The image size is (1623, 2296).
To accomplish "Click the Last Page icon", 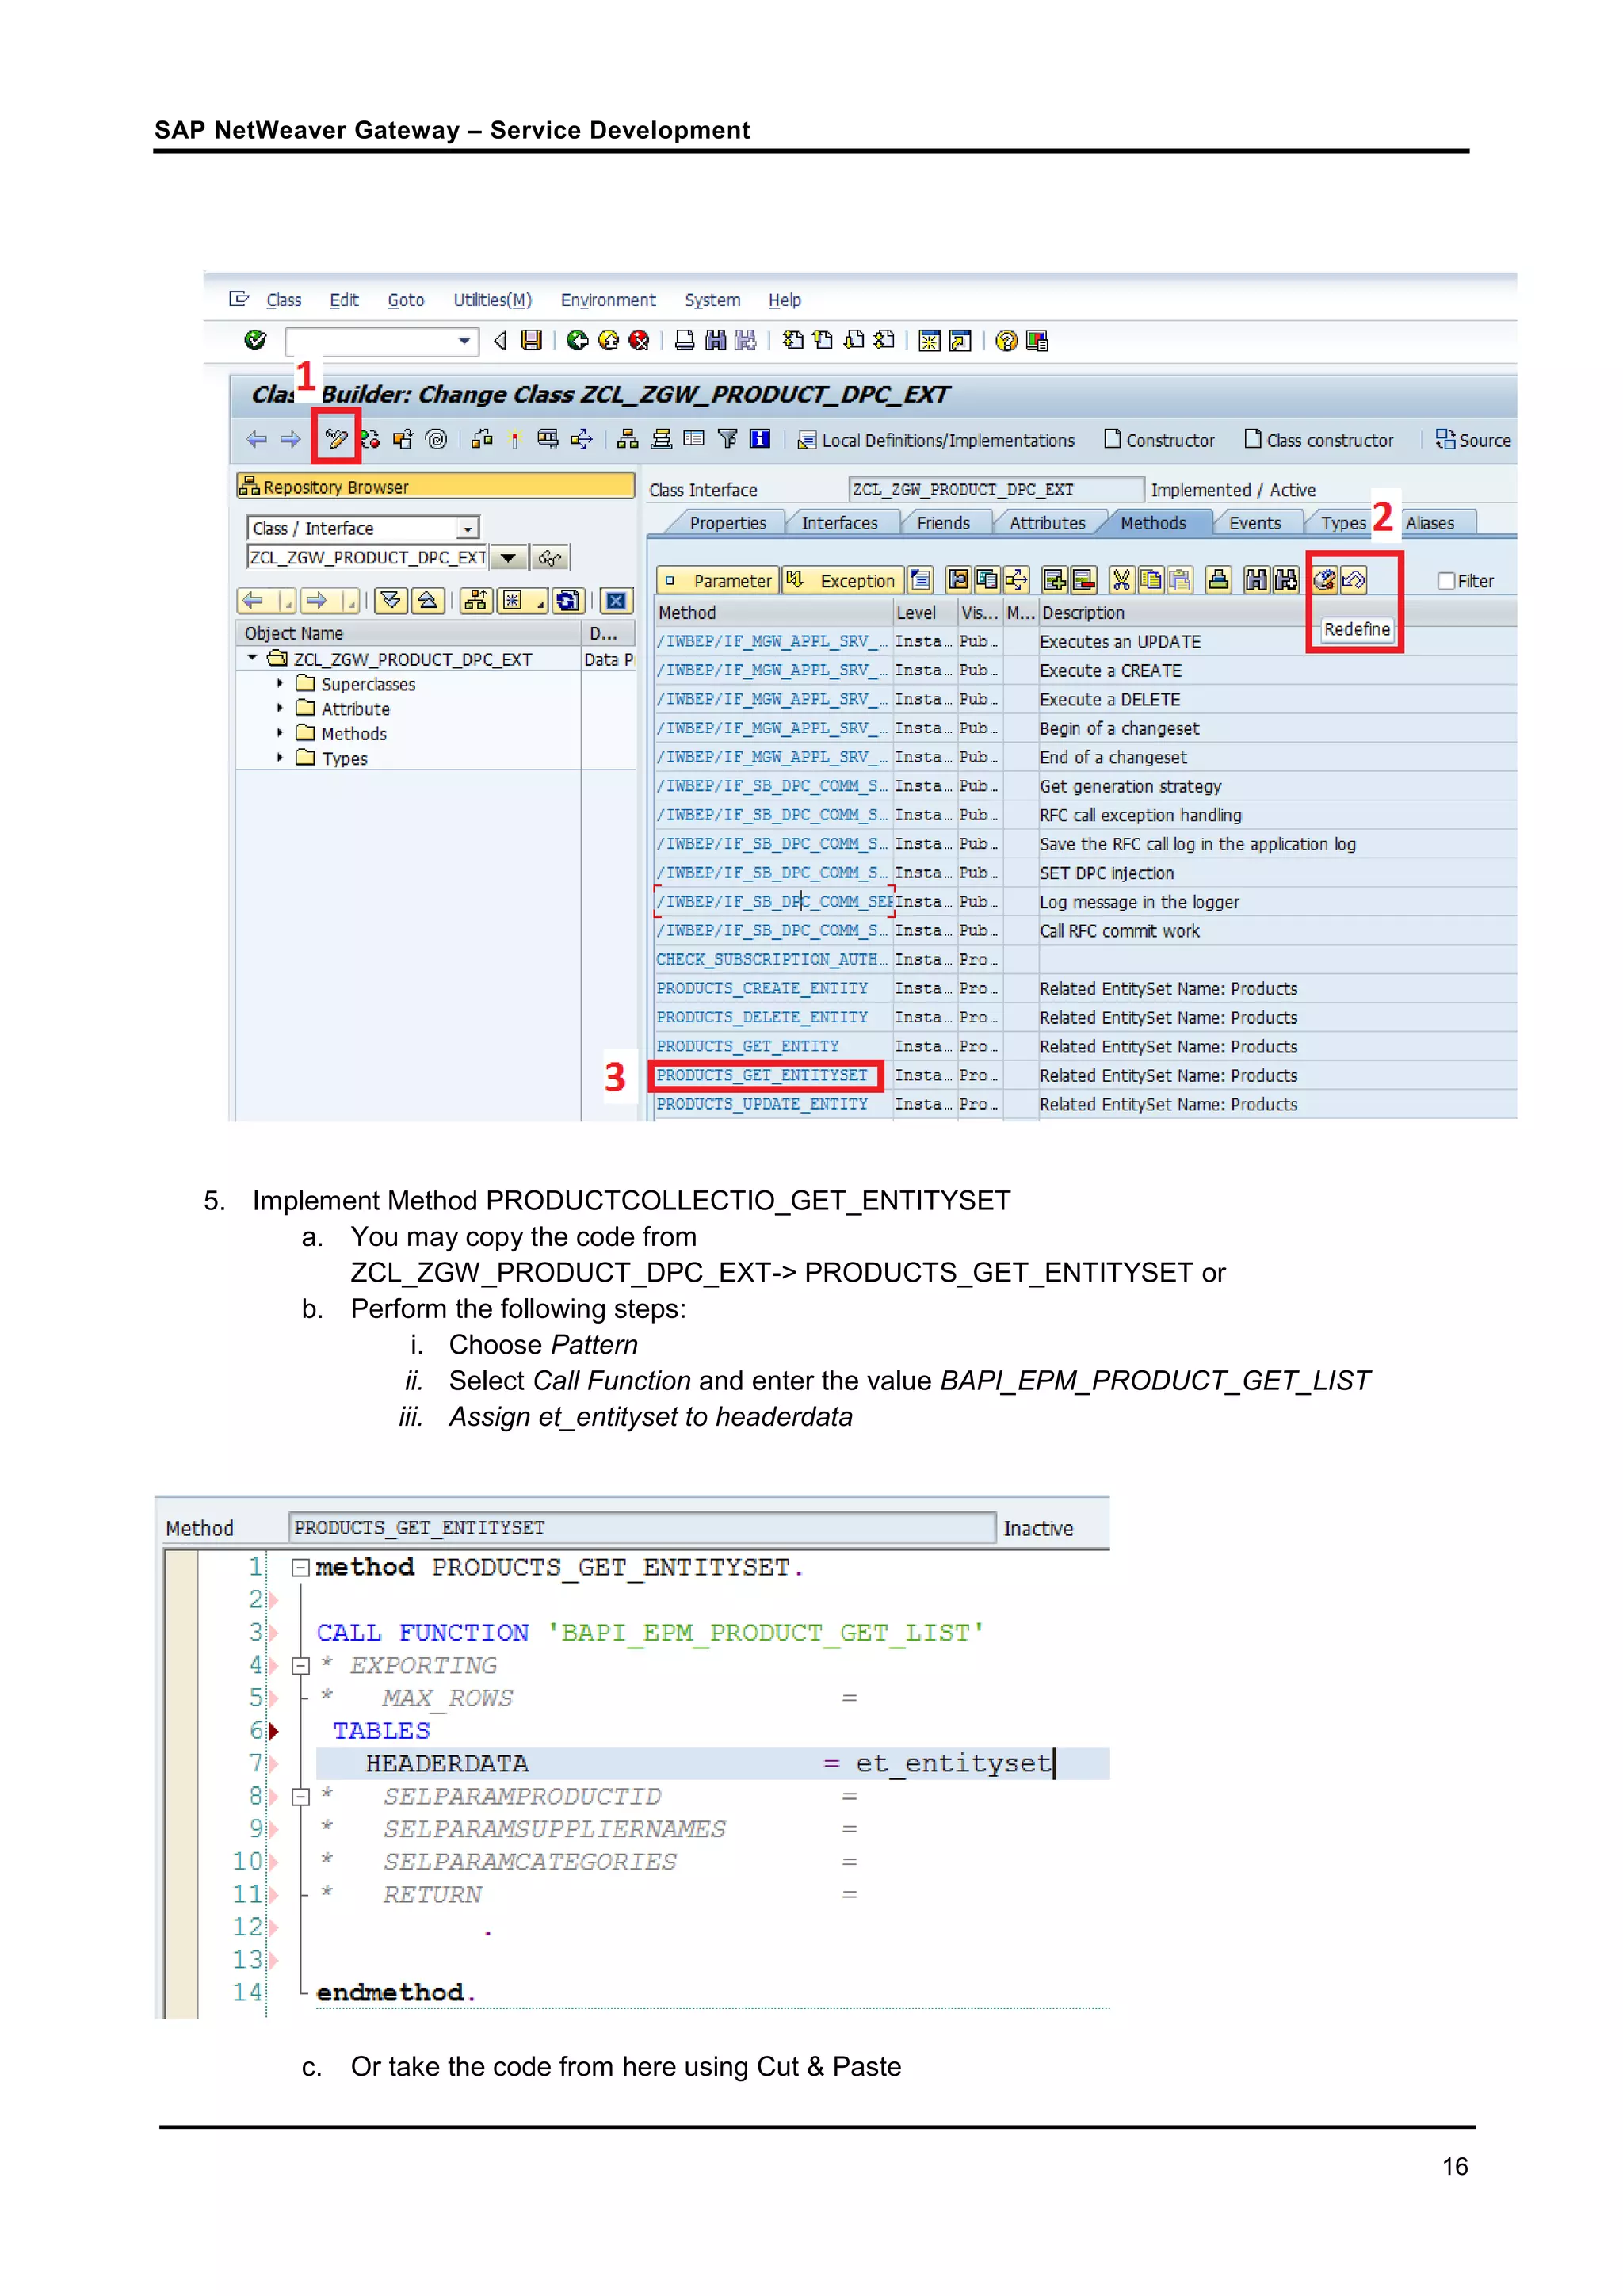I will coord(884,341).
